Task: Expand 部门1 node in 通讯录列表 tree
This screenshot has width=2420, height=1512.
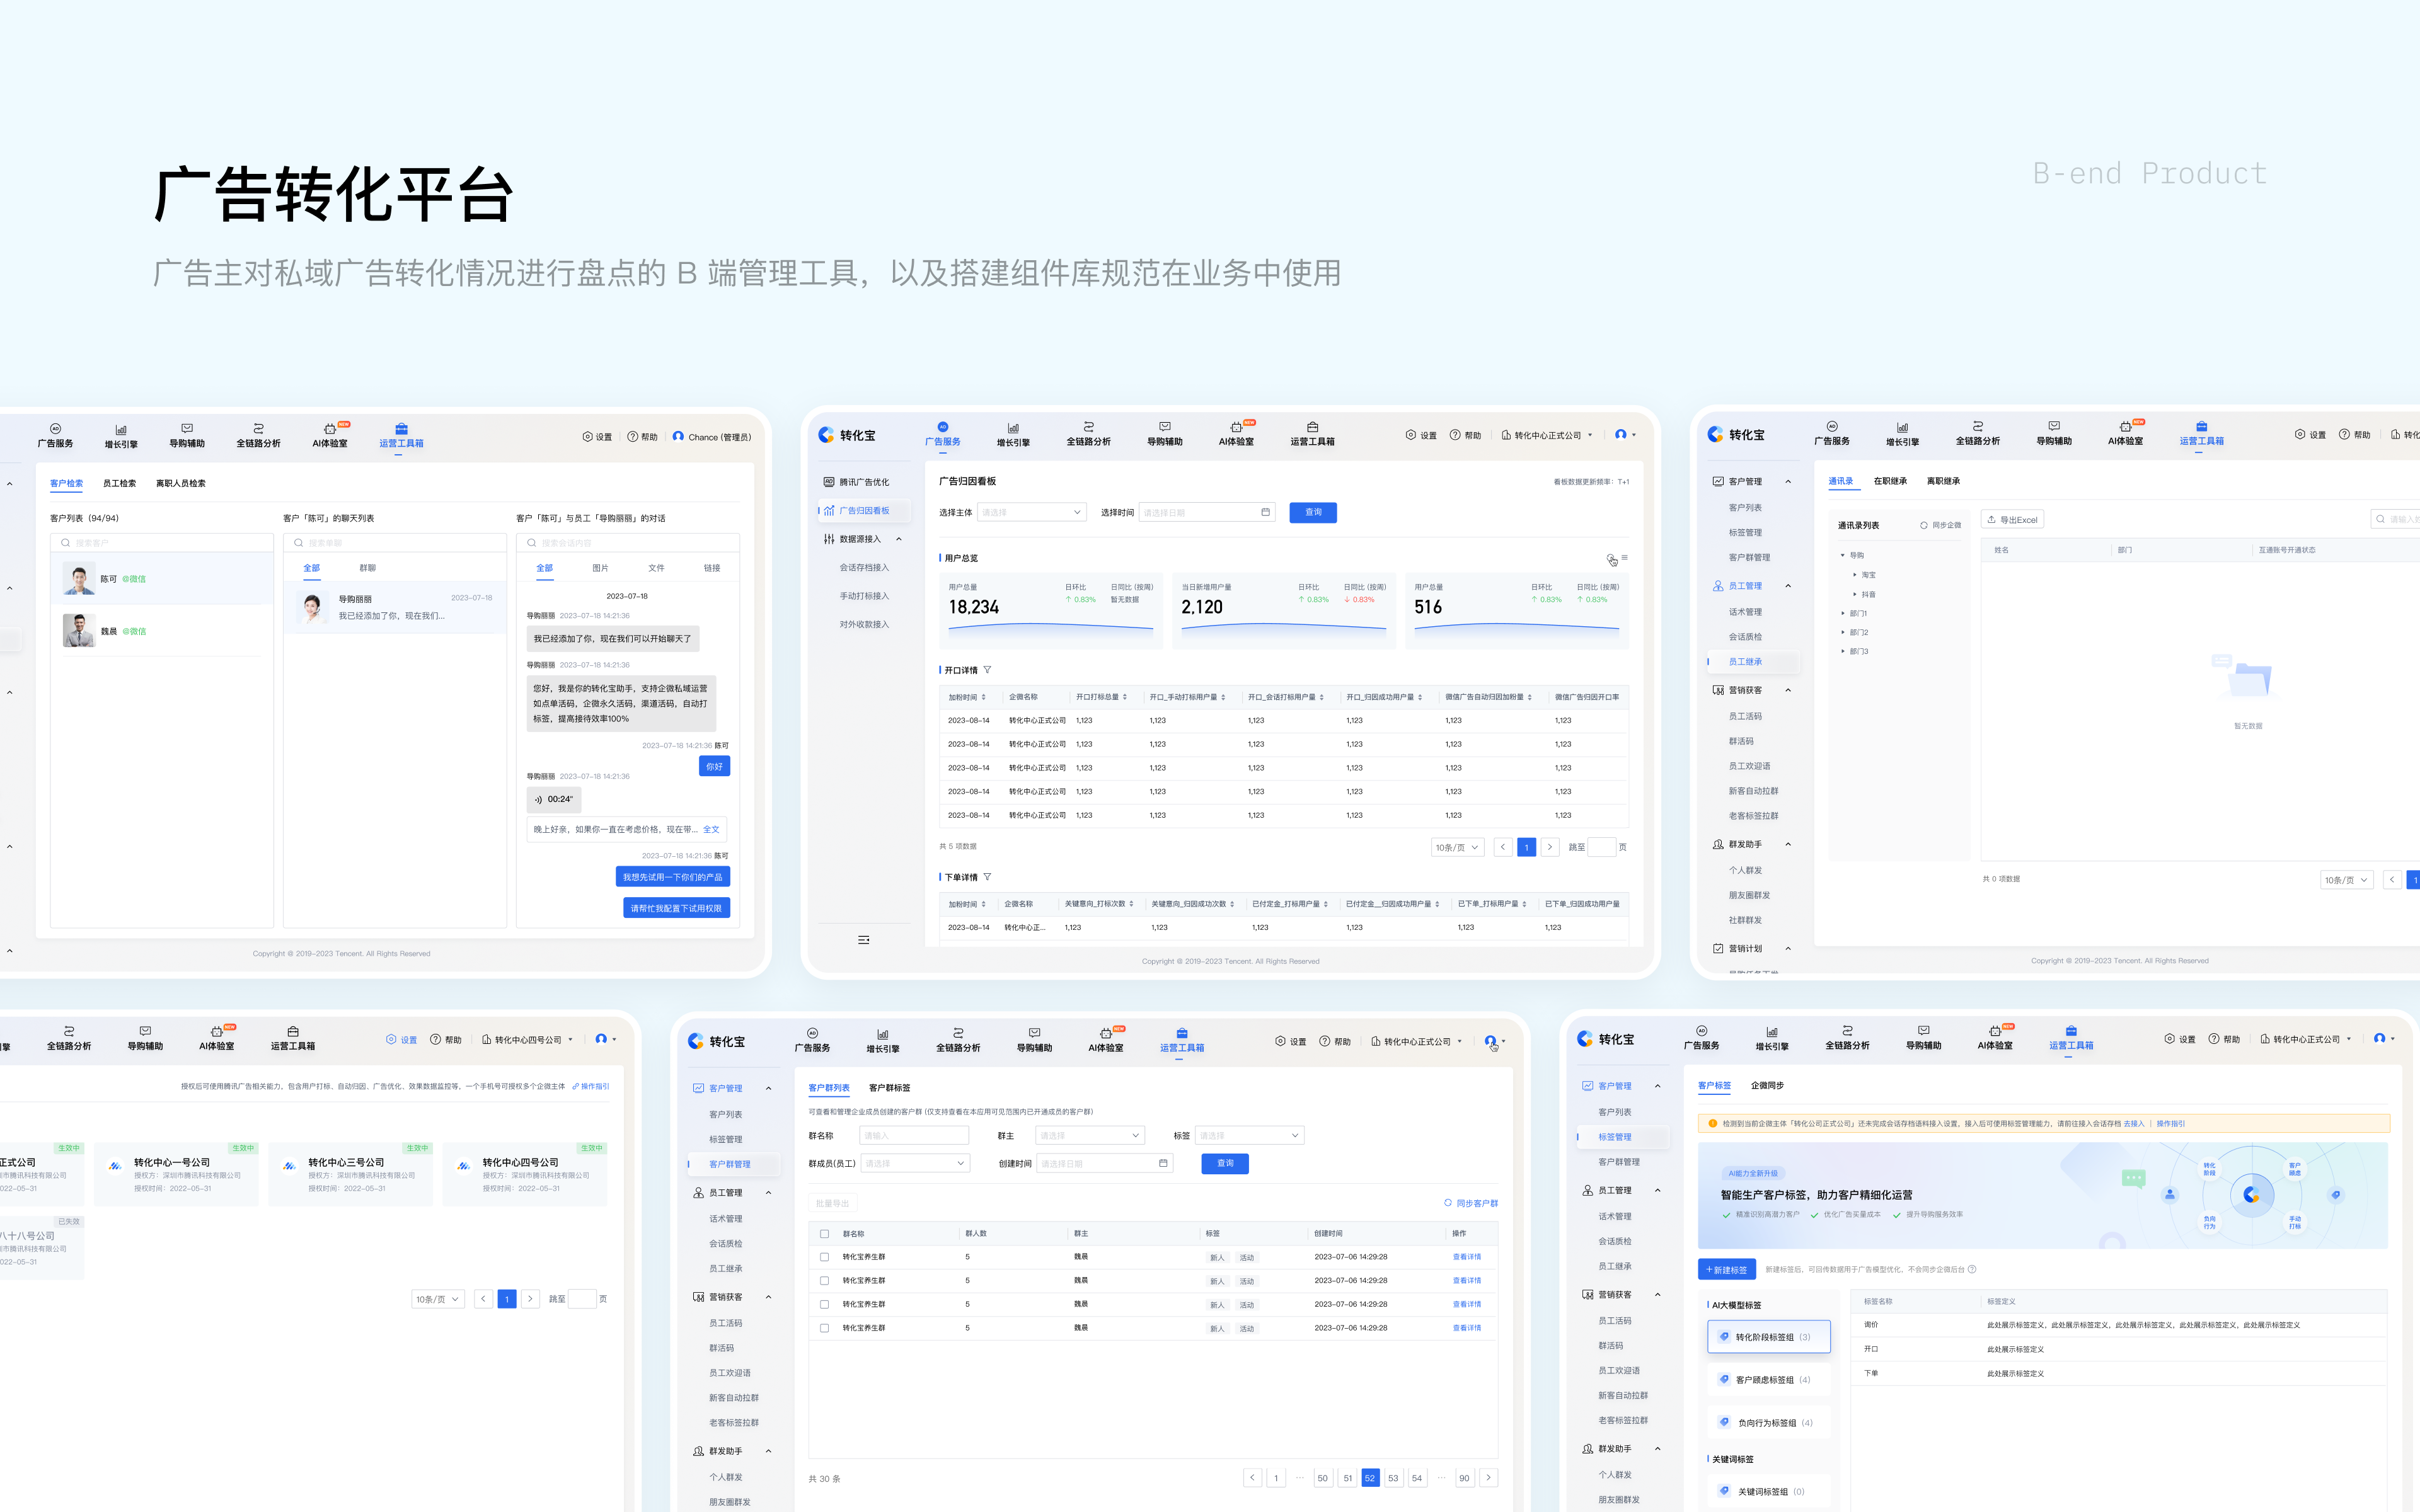Action: coord(1843,613)
